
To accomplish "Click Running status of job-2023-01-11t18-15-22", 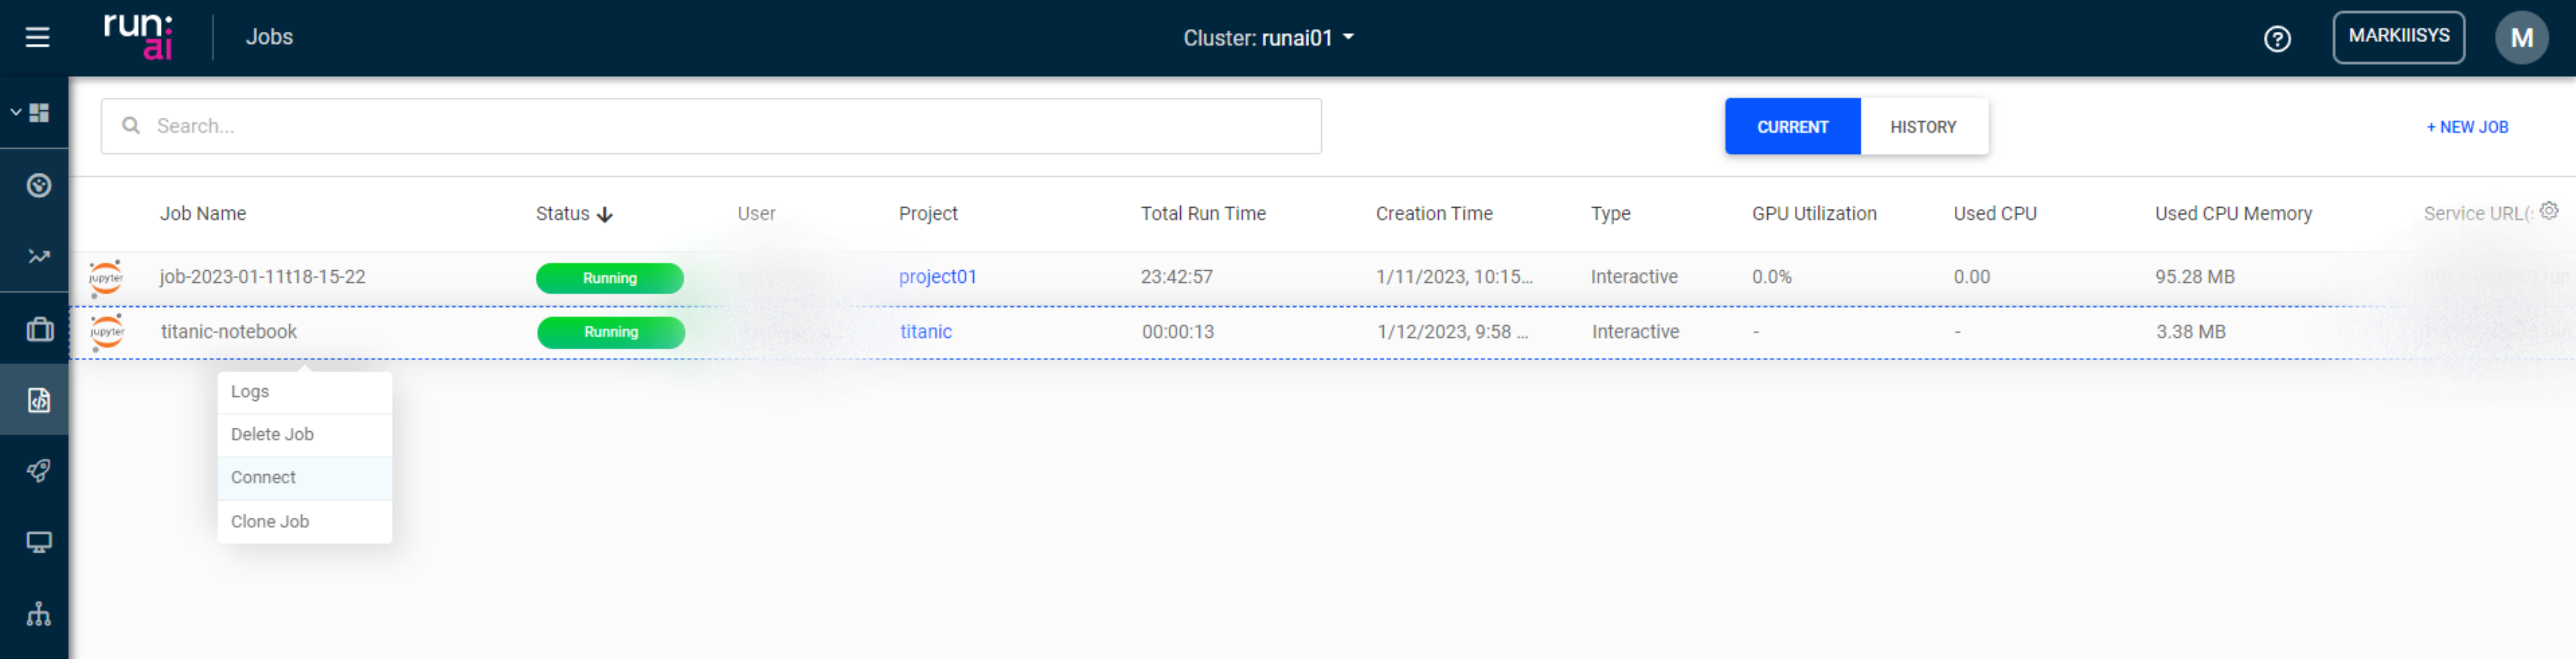I will click(610, 278).
